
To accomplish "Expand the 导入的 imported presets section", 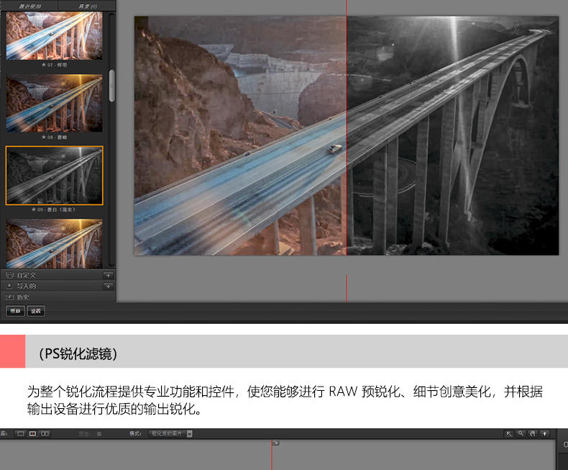I will click(x=58, y=286).
